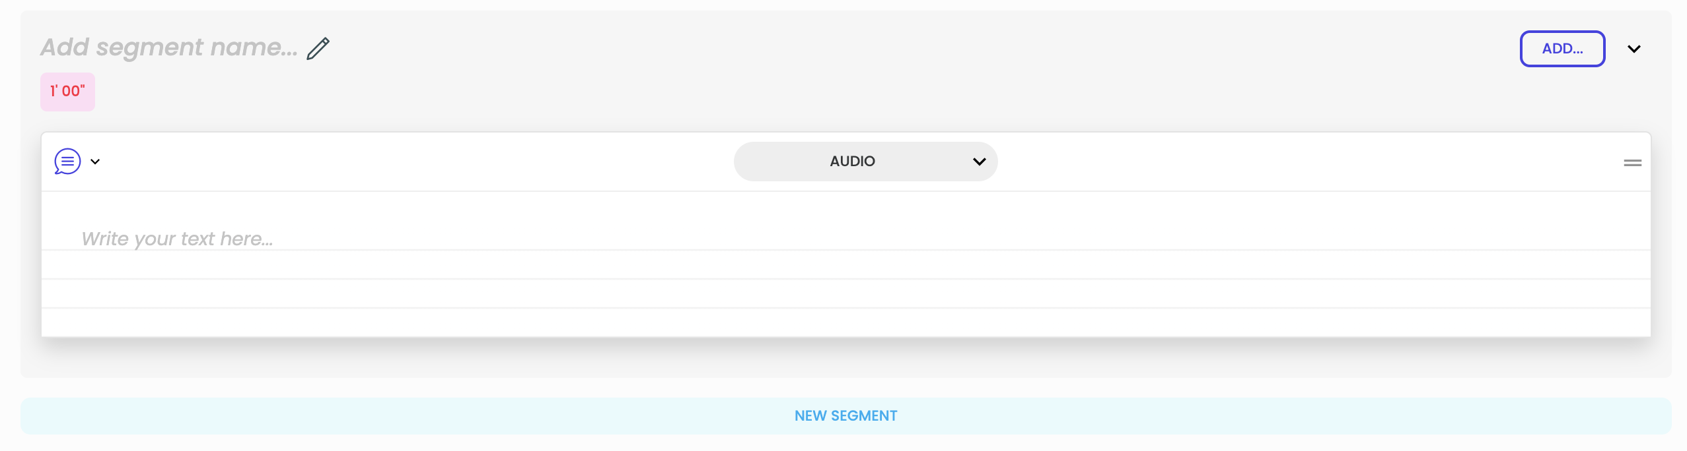Focus the "Add segment name..." title field
The height and width of the screenshot is (451, 1687).
tap(169, 47)
